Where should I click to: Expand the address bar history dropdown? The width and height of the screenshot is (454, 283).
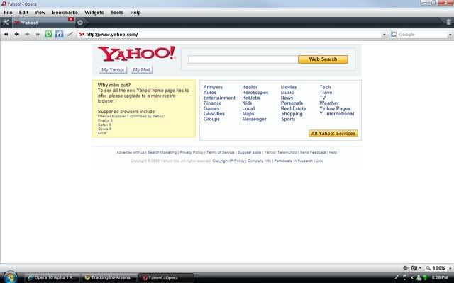click(x=384, y=34)
